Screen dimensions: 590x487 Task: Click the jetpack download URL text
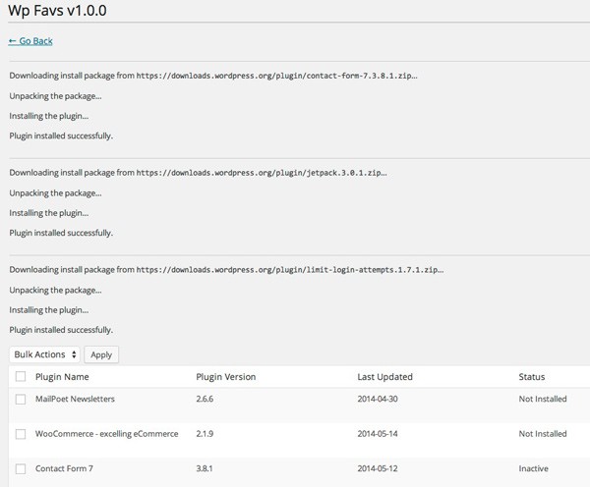pos(262,173)
